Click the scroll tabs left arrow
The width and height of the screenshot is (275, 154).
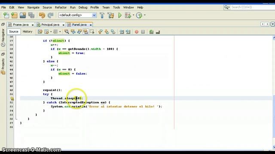point(263,24)
